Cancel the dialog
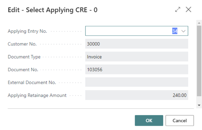Viewport: 202px width, 130px height. (180, 121)
